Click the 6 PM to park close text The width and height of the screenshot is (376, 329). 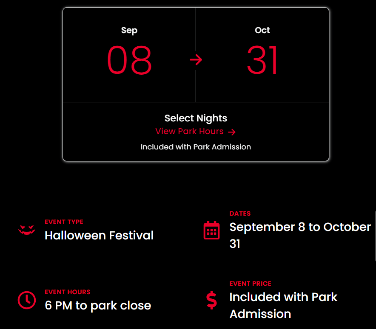click(98, 305)
